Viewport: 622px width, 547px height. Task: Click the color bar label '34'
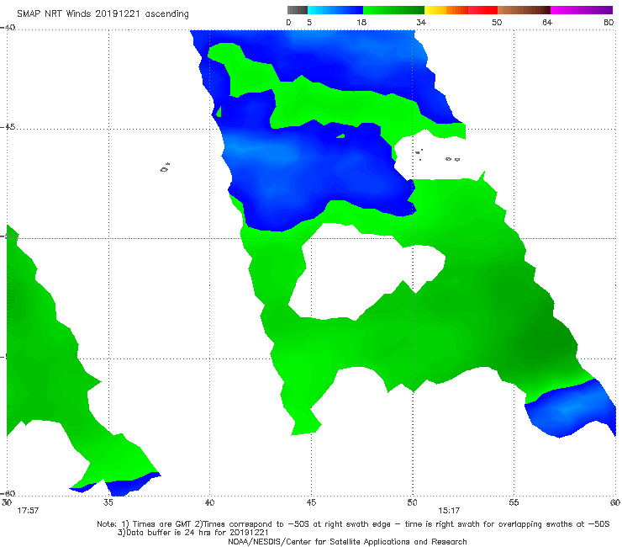[x=421, y=23]
